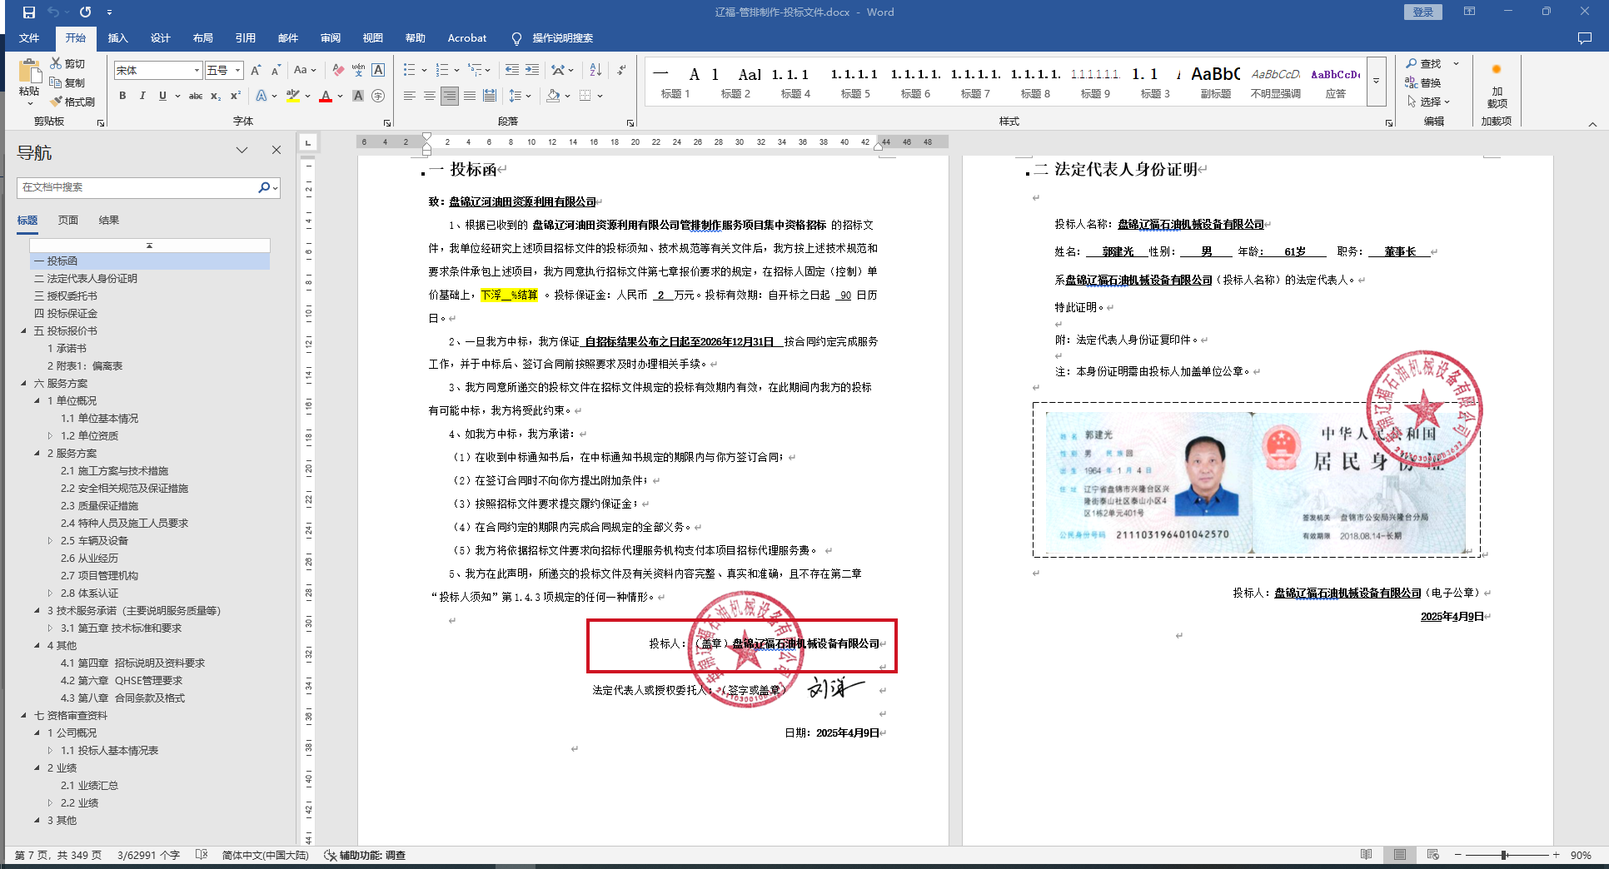Open the multilevel list menu
1609x869 pixels.
pyautogui.click(x=479, y=71)
